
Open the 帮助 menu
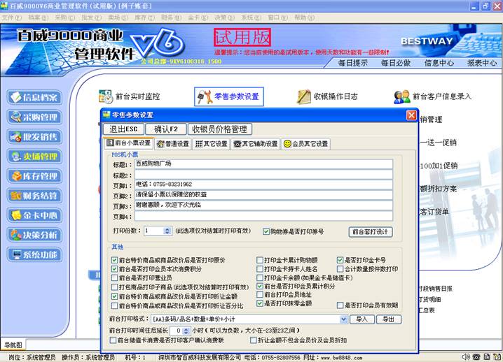coord(305,17)
